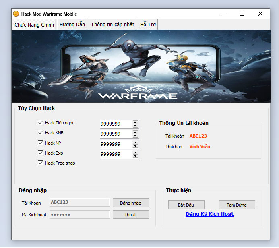This screenshot has width=279, height=248.
Task: Increase Hack Tiên ngọc value with up arrow
Action: (136, 122)
